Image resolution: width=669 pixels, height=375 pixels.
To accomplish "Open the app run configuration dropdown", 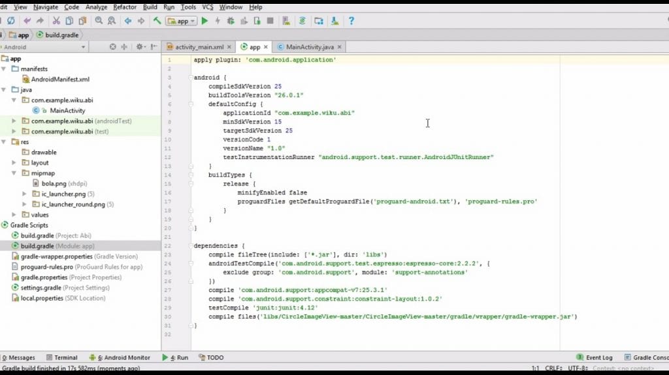I will [182, 21].
